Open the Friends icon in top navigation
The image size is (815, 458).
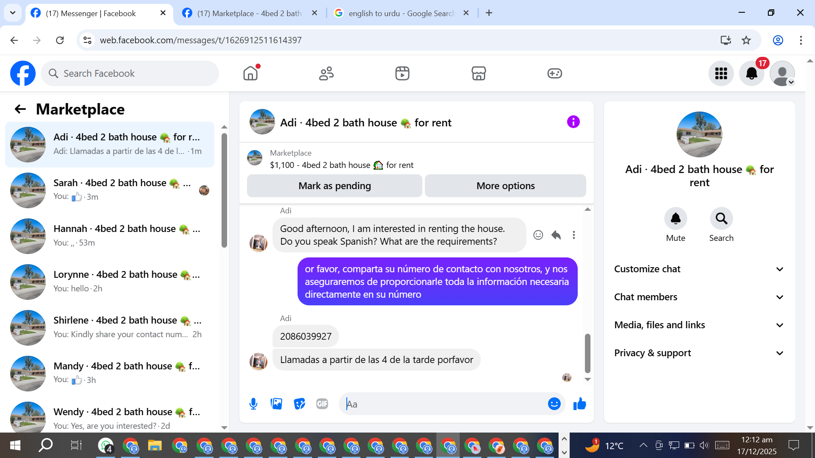click(326, 73)
